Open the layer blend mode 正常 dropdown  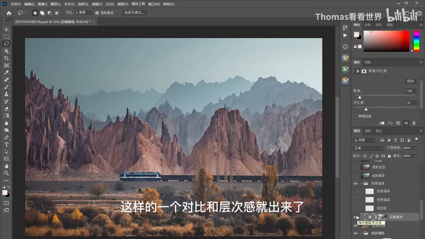[x=369, y=148]
